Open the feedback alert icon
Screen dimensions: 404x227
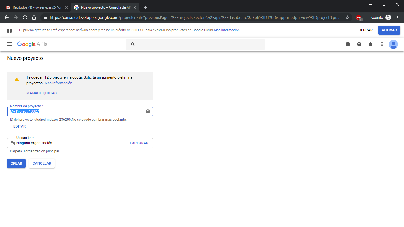(348, 44)
